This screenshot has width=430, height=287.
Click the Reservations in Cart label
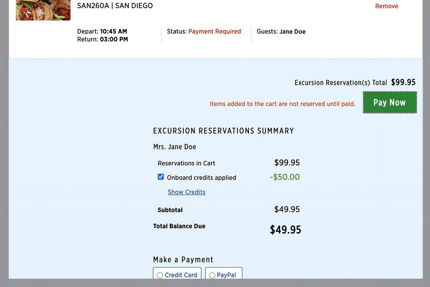click(186, 163)
